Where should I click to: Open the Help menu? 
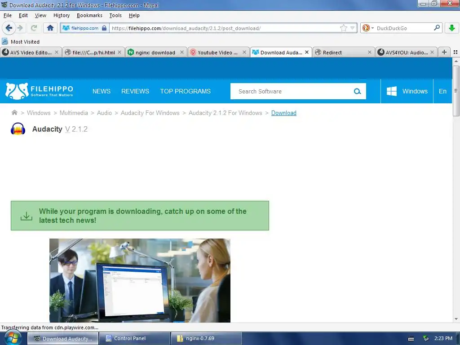(x=134, y=15)
